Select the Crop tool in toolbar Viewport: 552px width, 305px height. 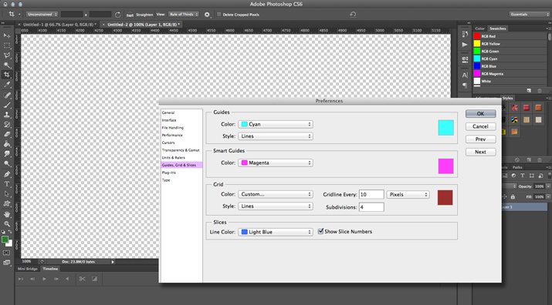click(x=7, y=75)
